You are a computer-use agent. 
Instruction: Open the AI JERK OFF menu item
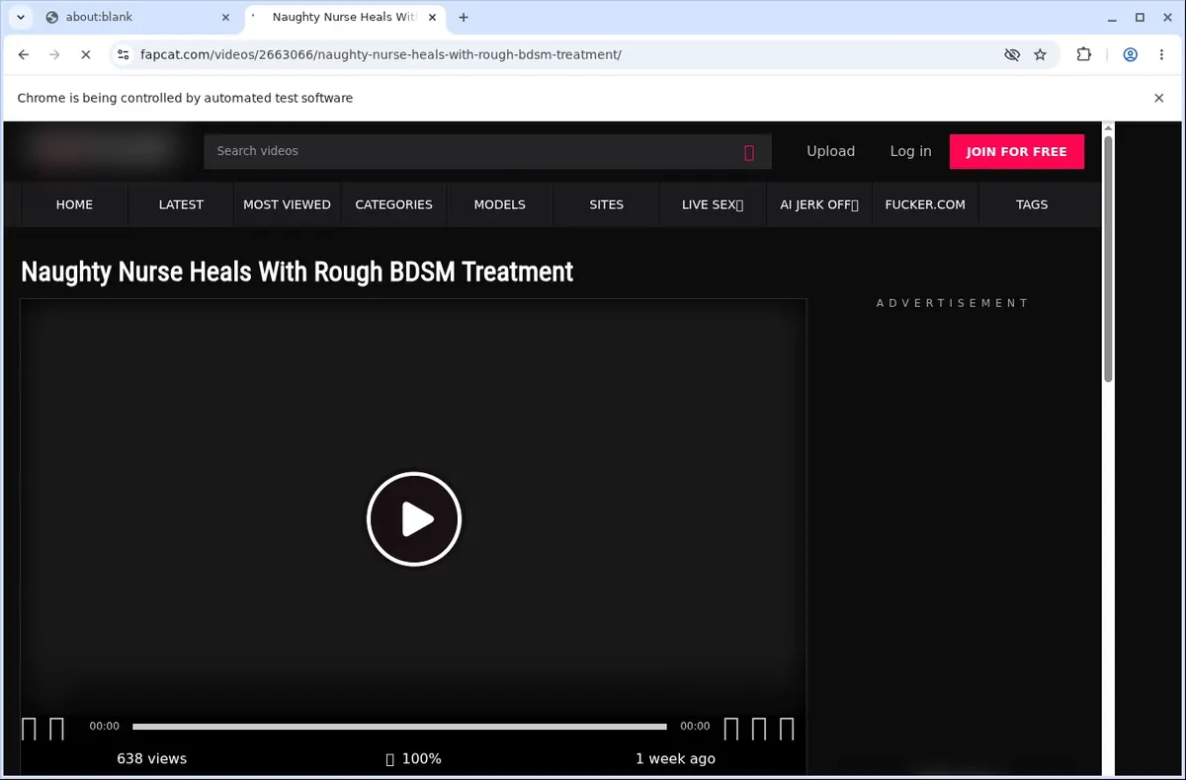[x=819, y=204]
